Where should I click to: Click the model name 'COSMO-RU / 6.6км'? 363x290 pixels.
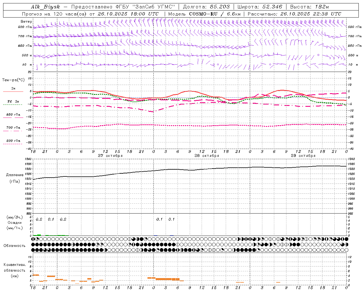click(215, 14)
